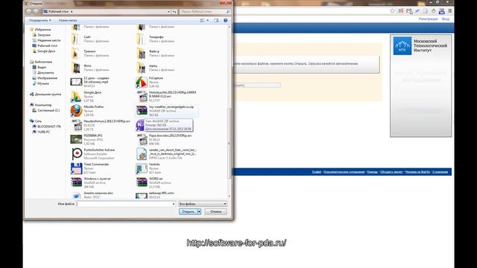Select Библиотеки in the navigation pane
The width and height of the screenshot is (477, 268).
pos(41,62)
